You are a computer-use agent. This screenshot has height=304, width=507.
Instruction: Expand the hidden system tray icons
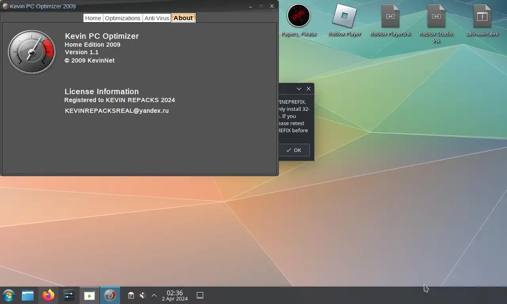click(x=154, y=295)
